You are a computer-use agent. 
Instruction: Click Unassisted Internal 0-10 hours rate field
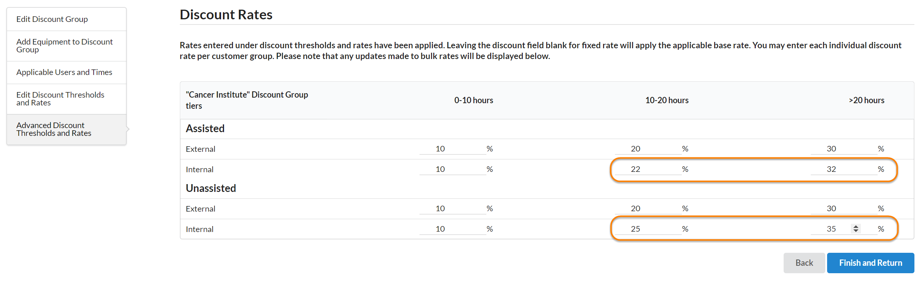tap(452, 229)
